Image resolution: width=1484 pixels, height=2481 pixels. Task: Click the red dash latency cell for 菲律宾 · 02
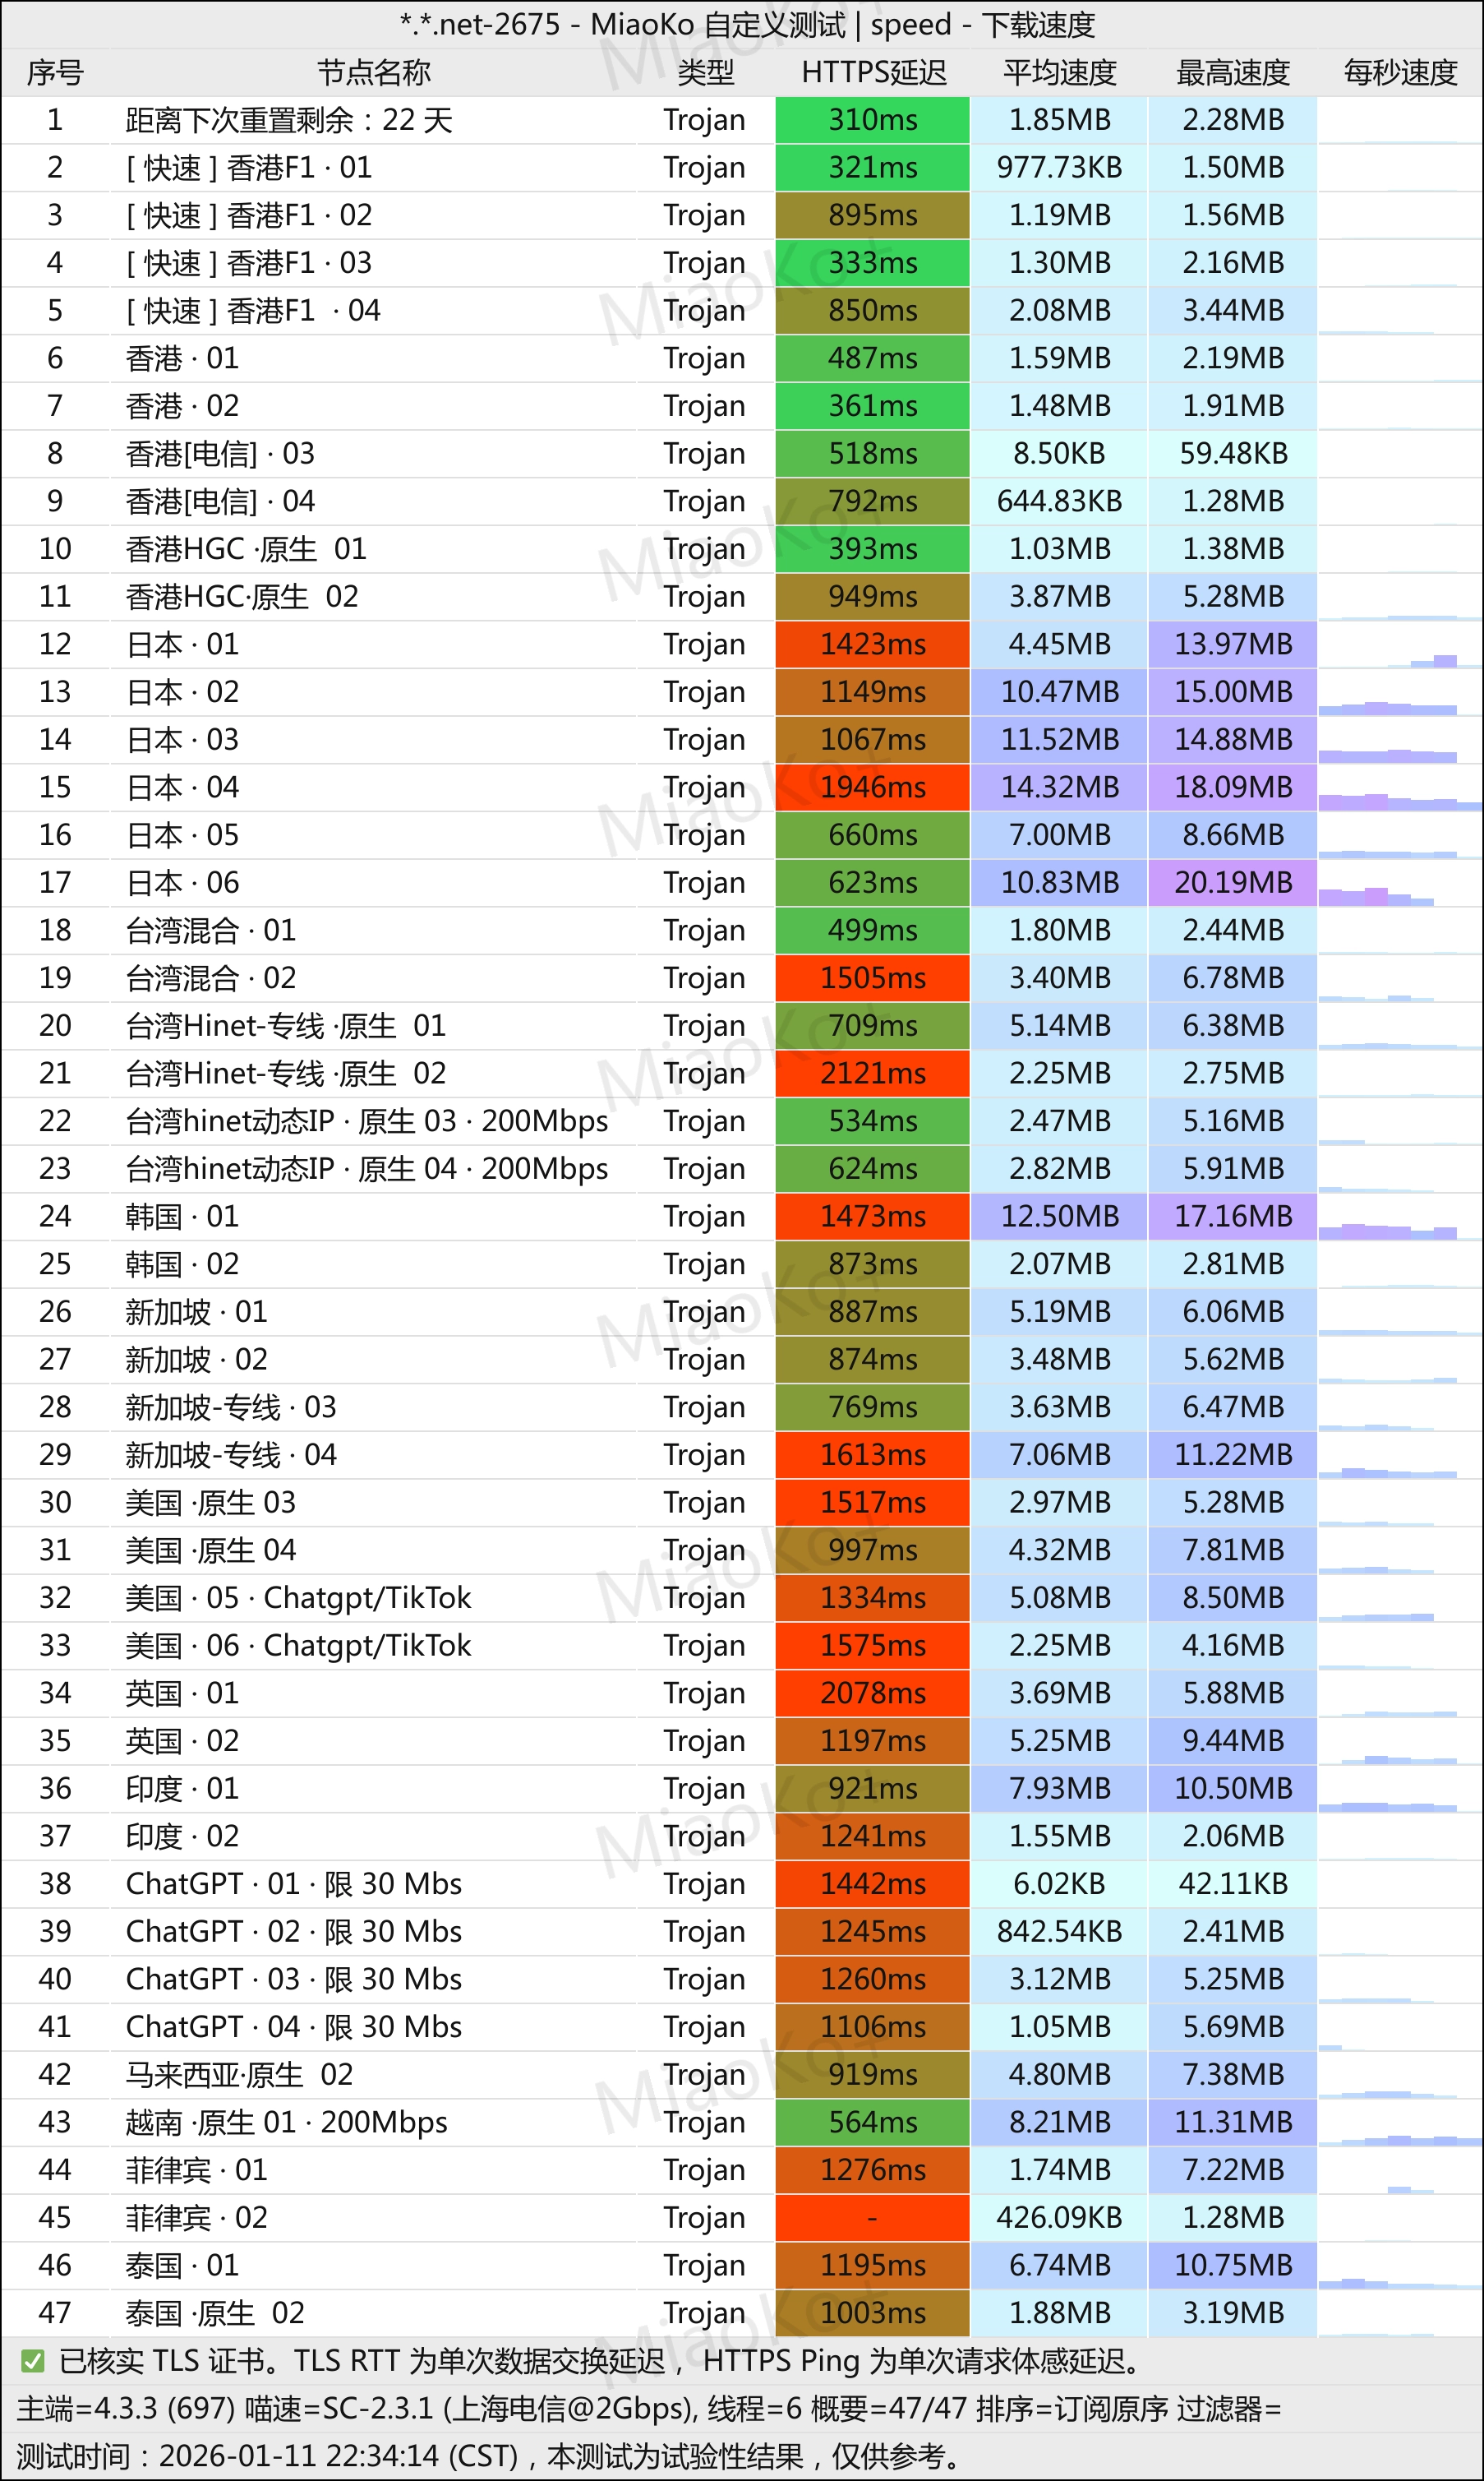(872, 2218)
